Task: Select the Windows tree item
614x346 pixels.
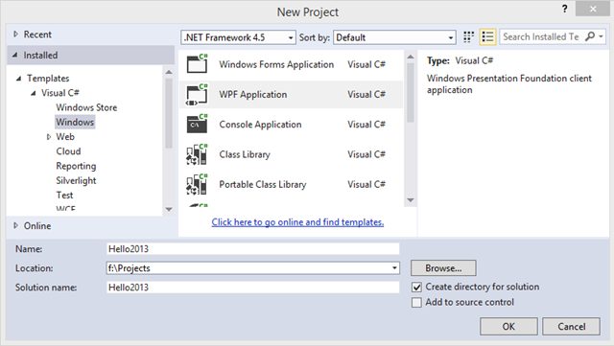Action: click(75, 122)
